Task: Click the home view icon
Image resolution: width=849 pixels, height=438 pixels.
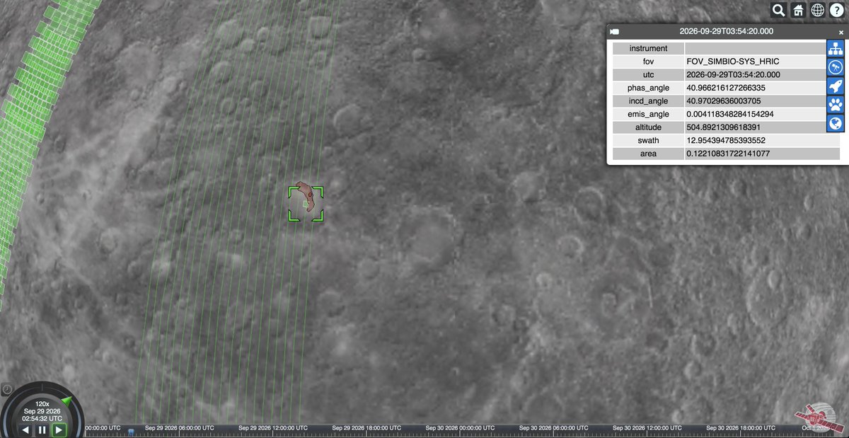Action: (x=798, y=10)
